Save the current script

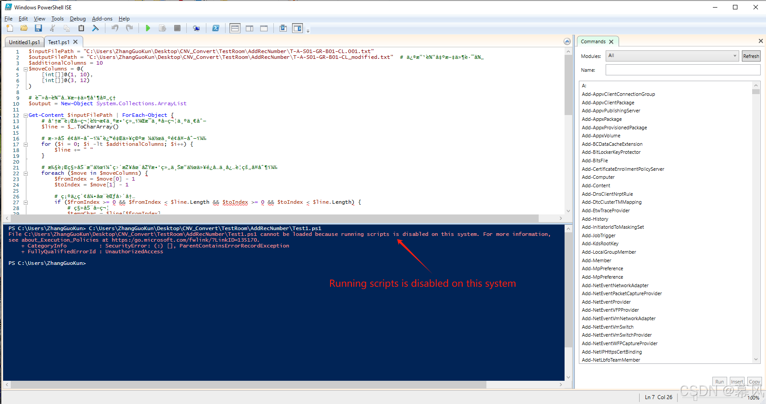pos(38,28)
